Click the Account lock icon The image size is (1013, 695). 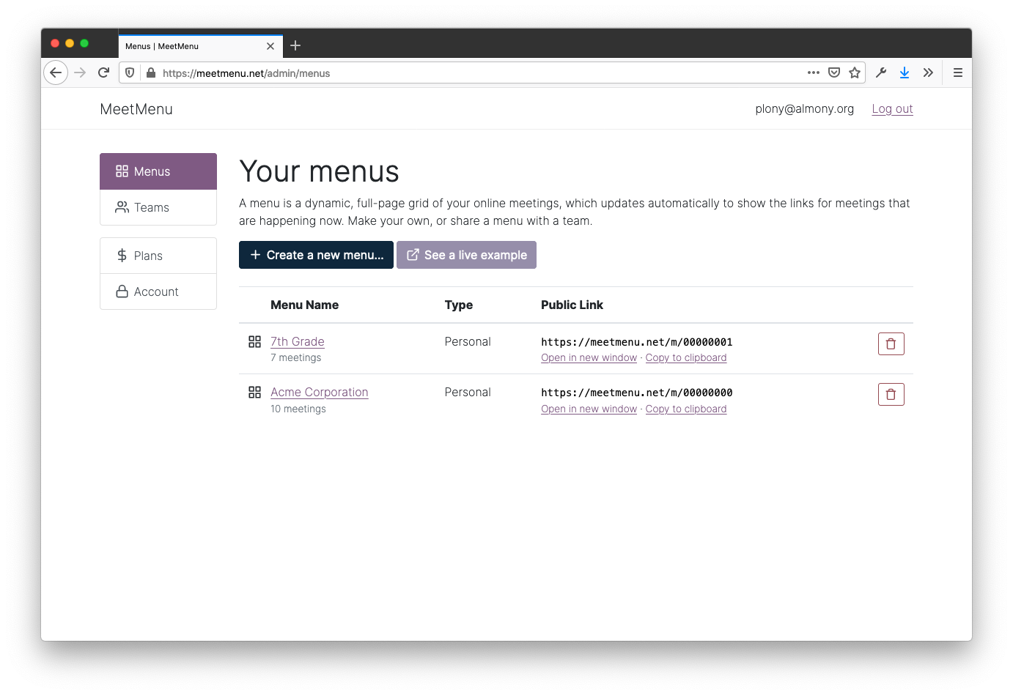pos(122,291)
